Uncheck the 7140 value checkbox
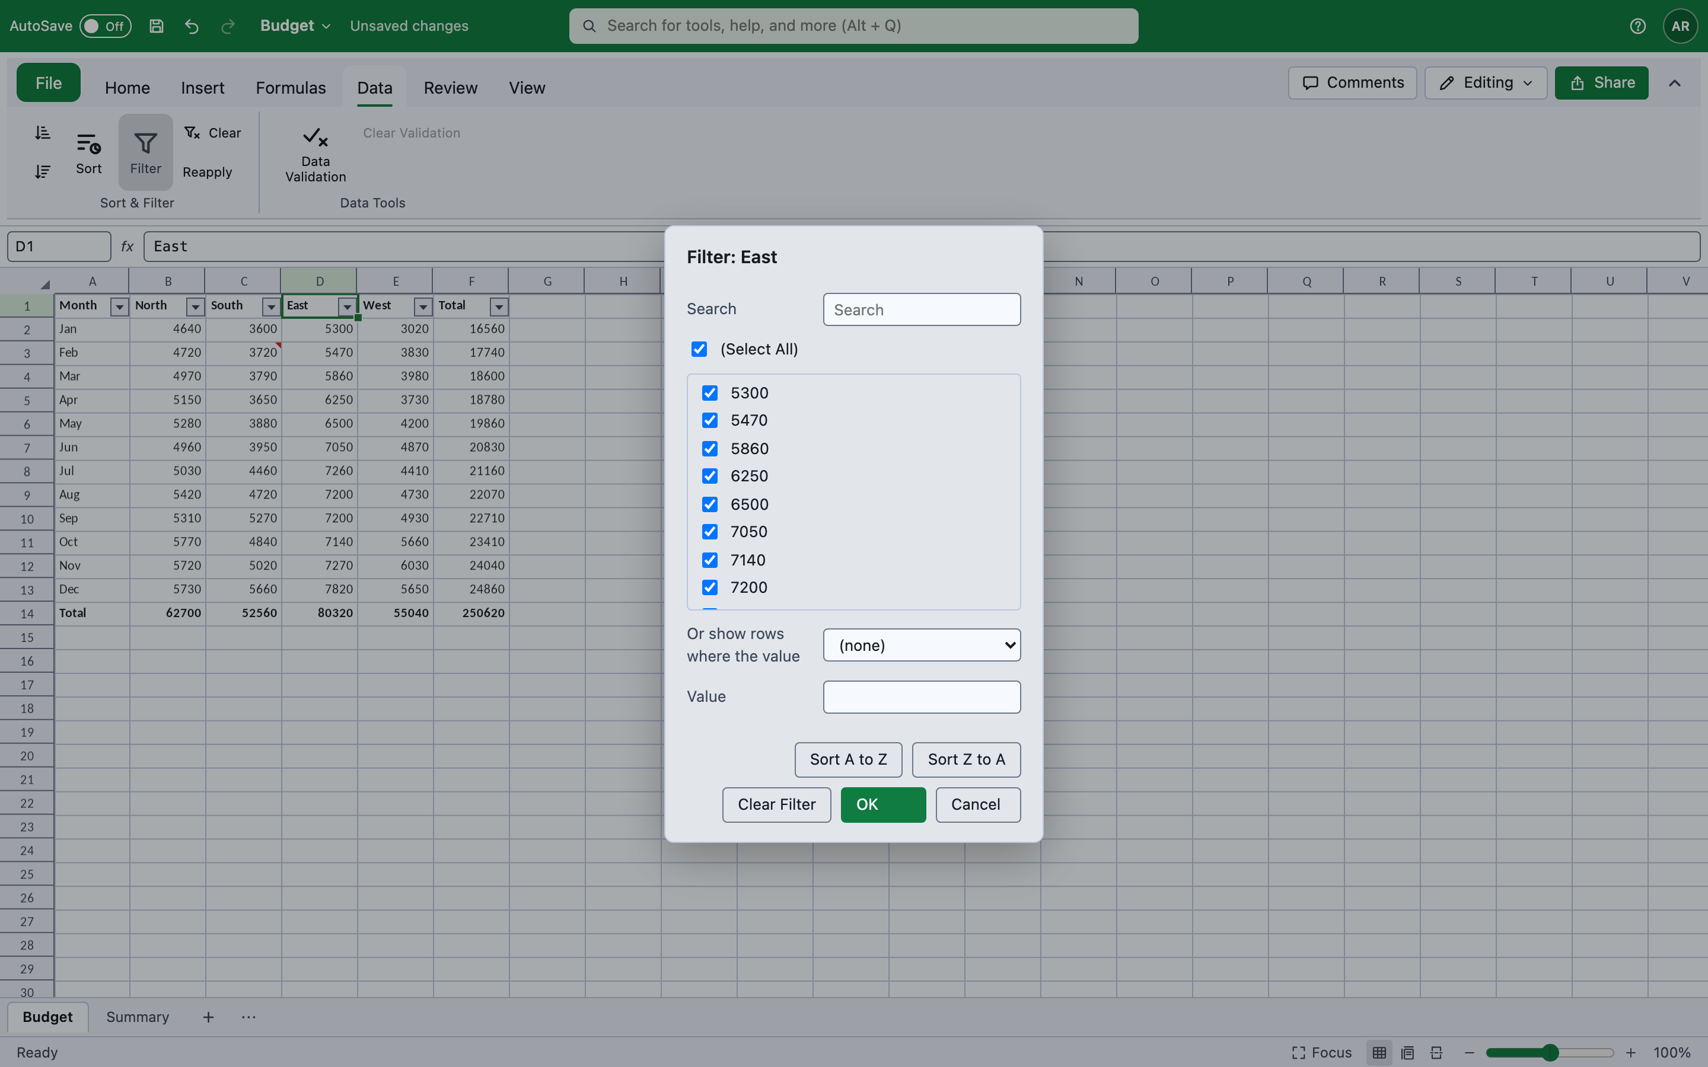 click(709, 560)
